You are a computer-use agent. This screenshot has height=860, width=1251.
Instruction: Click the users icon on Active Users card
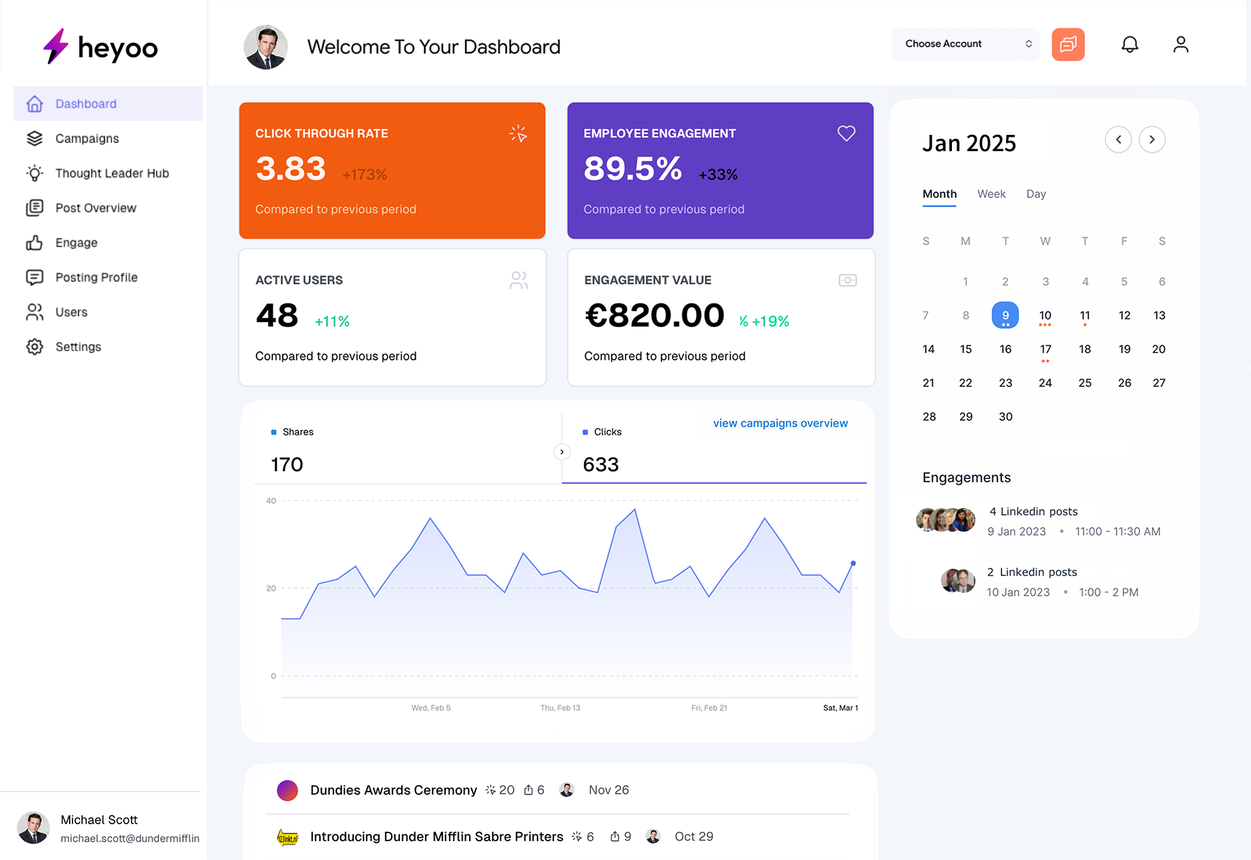point(519,280)
